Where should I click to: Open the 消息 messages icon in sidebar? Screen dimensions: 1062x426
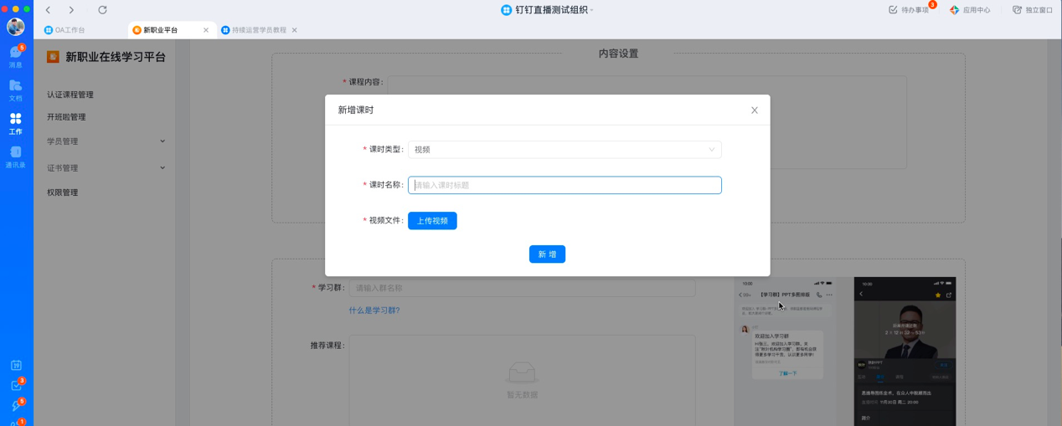(15, 56)
